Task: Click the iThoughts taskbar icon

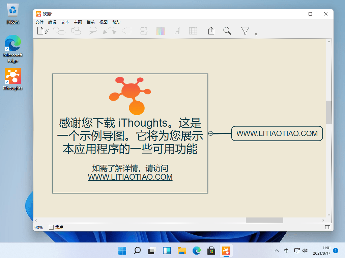Action: pos(226,251)
